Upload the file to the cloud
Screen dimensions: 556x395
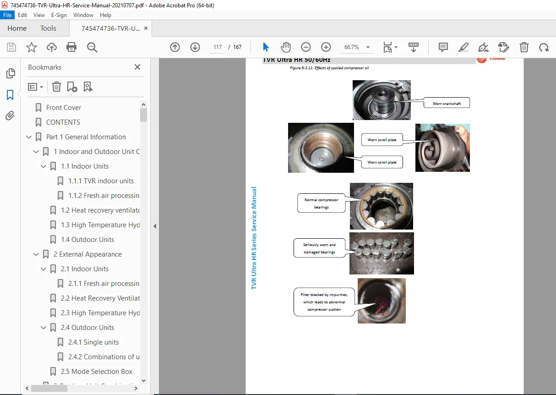point(52,47)
